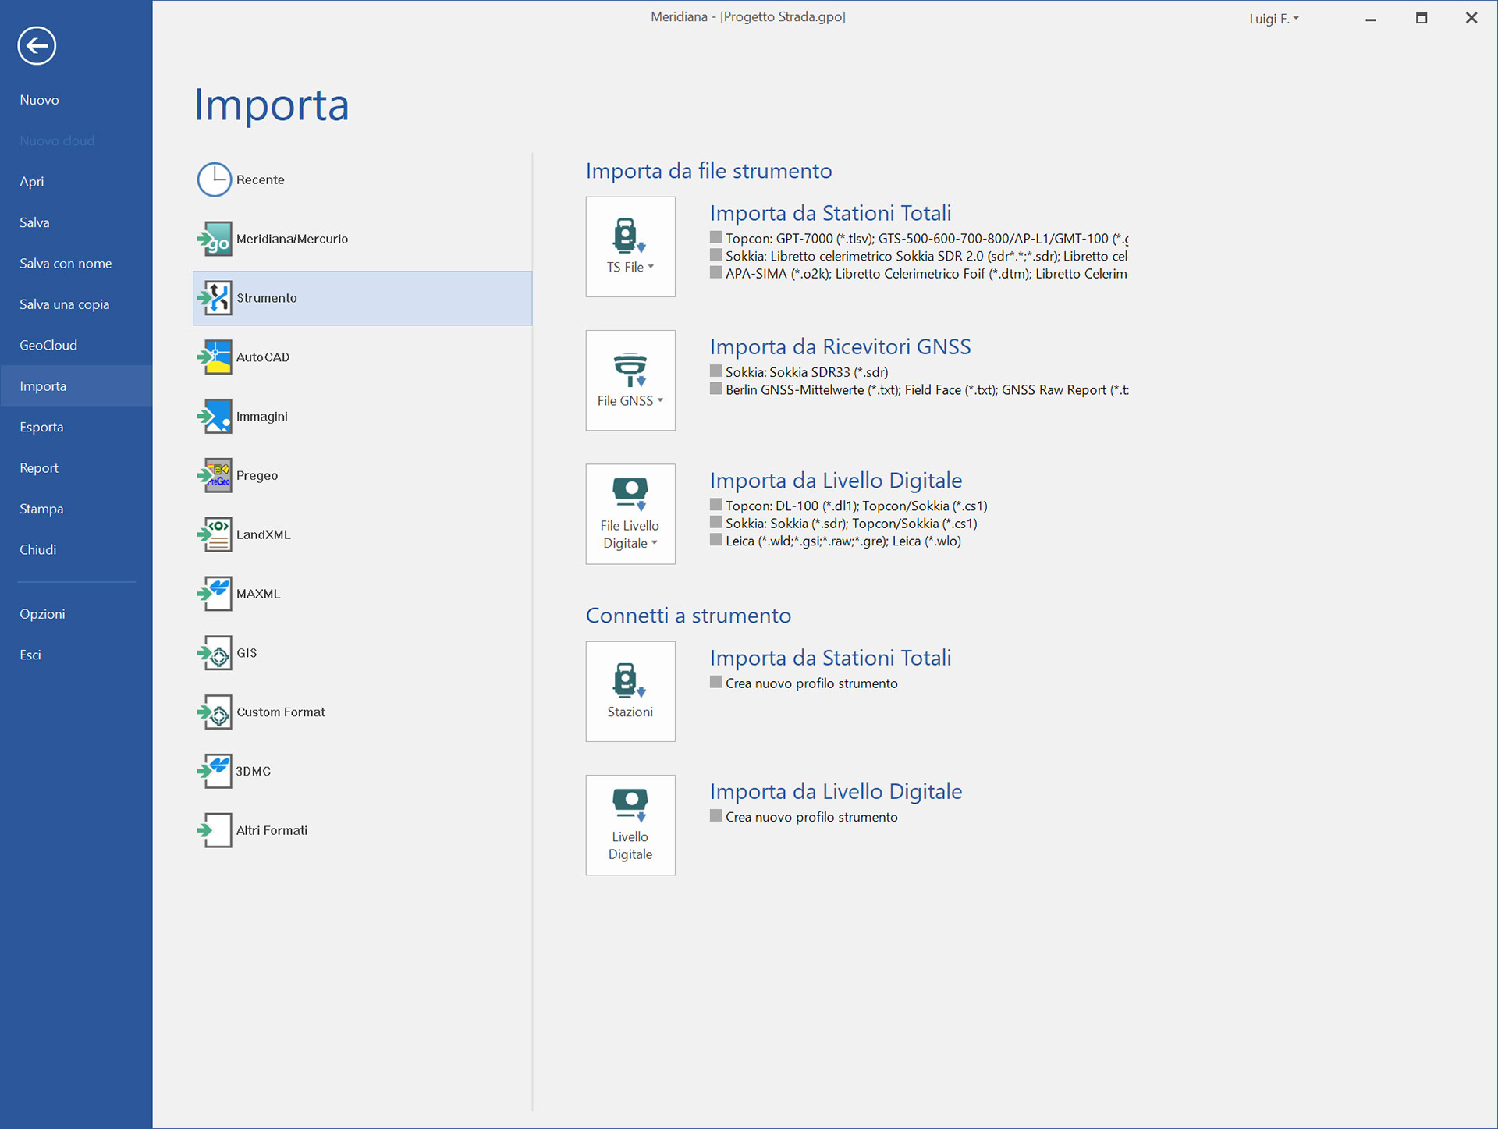Choose the LandXML import icon
1498x1129 pixels.
pyautogui.click(x=215, y=534)
